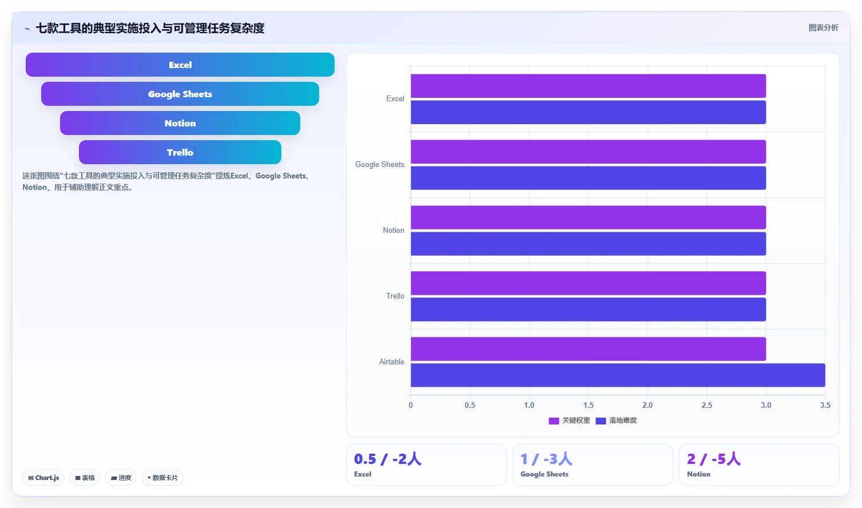This screenshot has width=862, height=508.
Task: Click the 进度 tag chip
Action: [x=121, y=478]
